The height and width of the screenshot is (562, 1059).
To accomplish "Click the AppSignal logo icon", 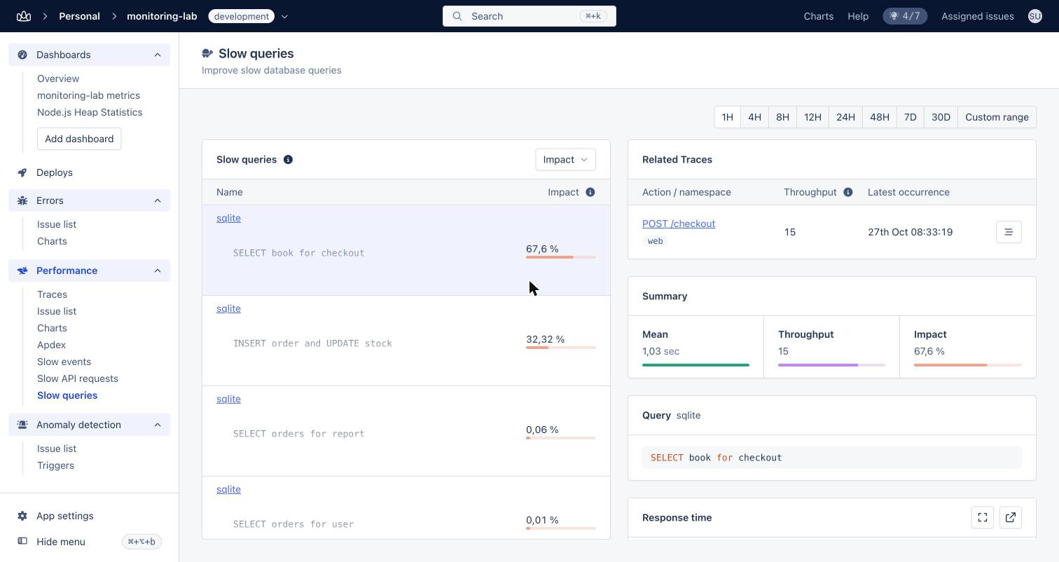I will coord(24,16).
